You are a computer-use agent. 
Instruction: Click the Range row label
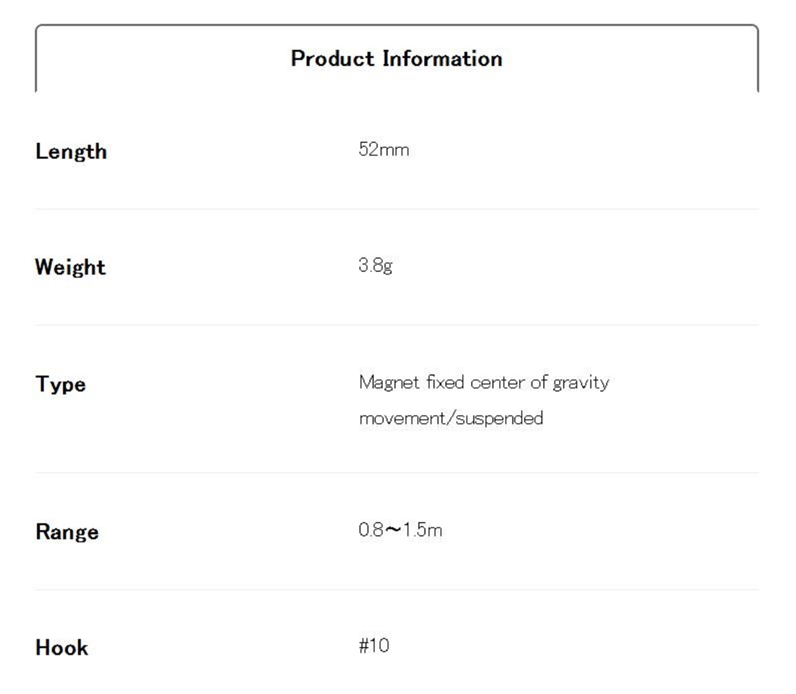click(x=67, y=532)
